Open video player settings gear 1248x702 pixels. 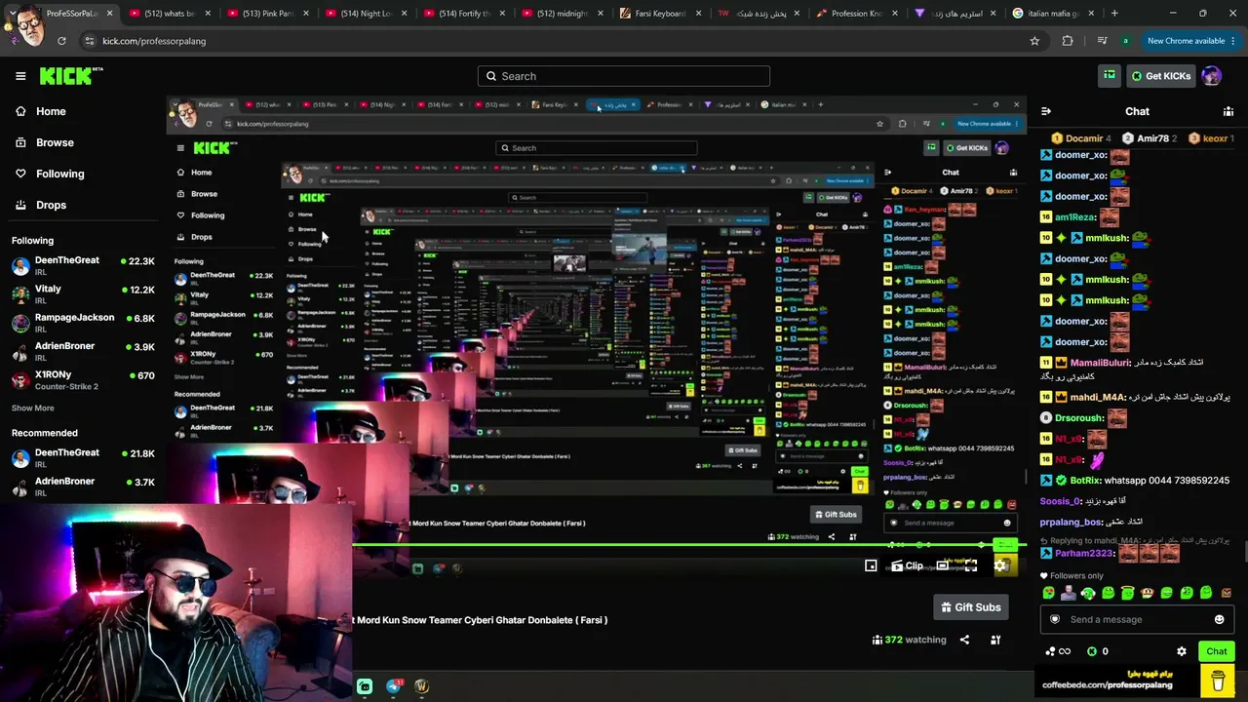[x=1000, y=565]
